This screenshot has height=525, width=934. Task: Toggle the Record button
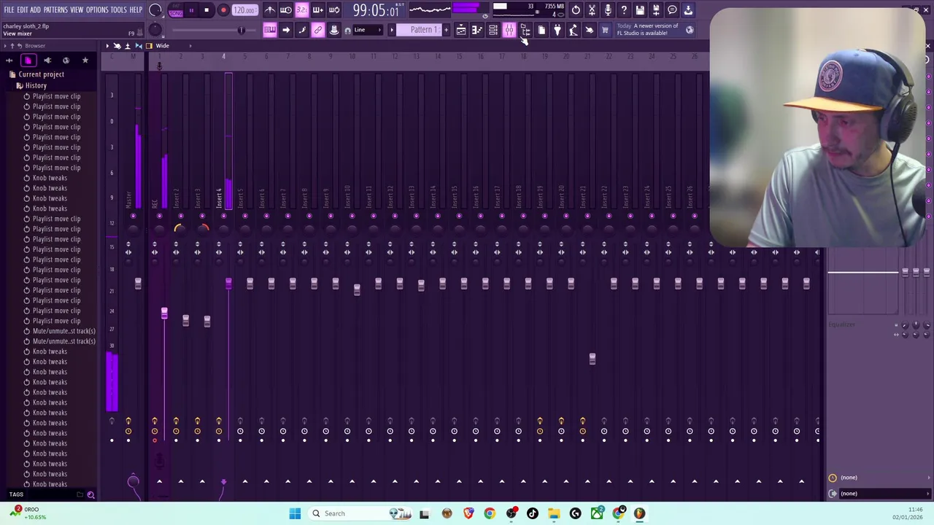pyautogui.click(x=223, y=10)
